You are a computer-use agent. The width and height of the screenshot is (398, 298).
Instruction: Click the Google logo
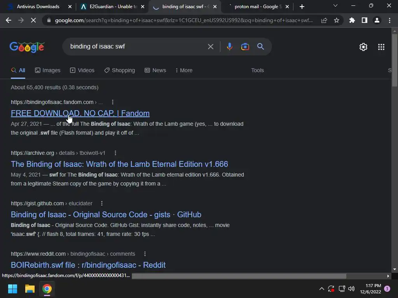click(27, 47)
